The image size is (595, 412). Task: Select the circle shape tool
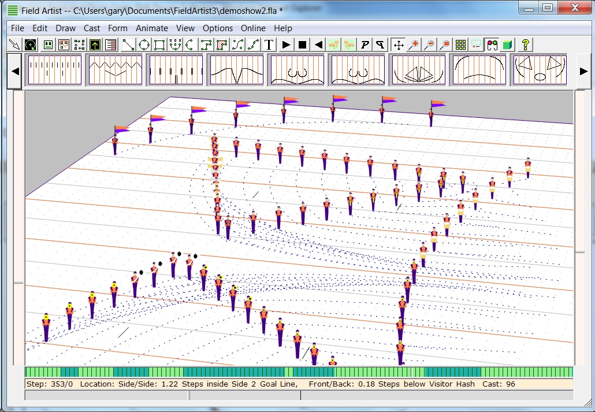click(x=144, y=44)
